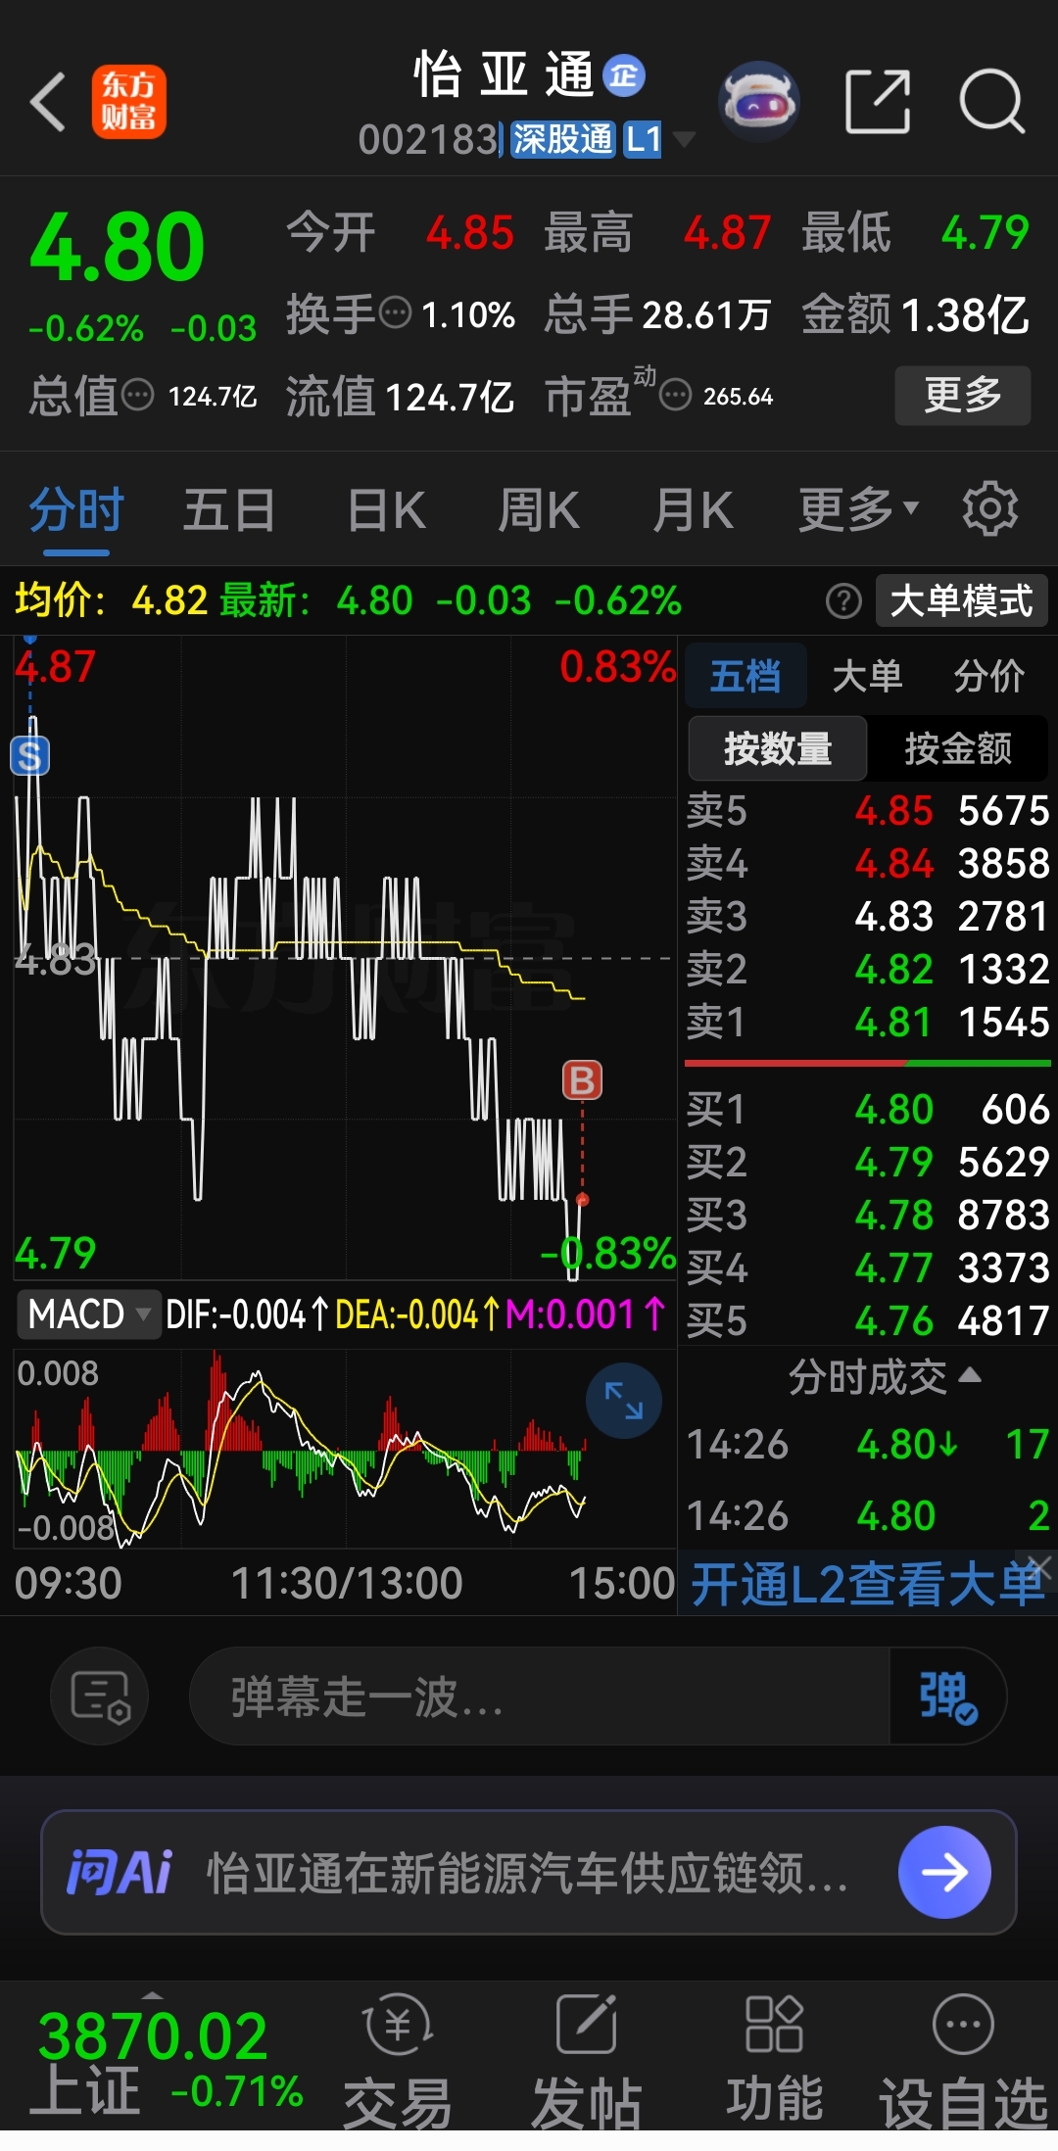
Task: Open the 功能 functions icon
Action: [x=774, y=2059]
